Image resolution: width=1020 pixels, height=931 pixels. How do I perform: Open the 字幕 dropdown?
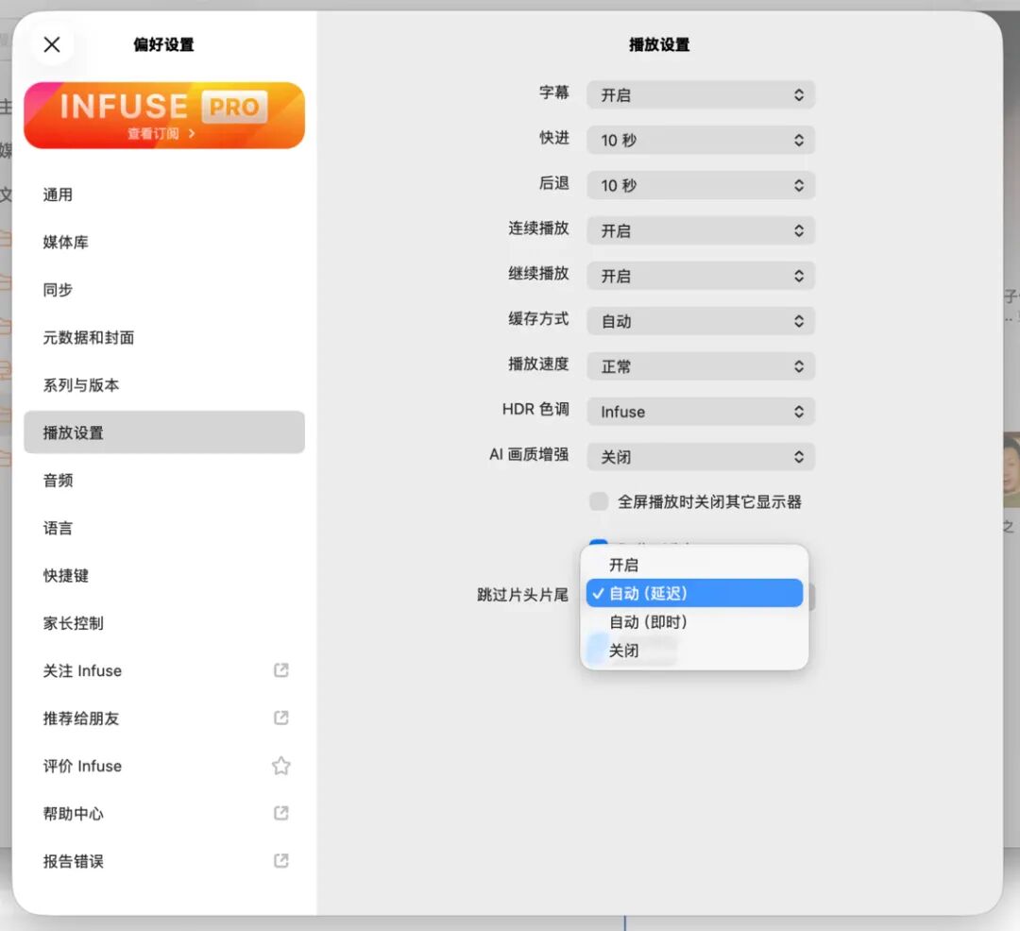point(701,95)
